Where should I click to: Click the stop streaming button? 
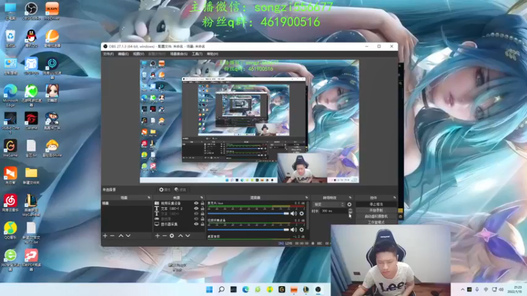pyautogui.click(x=376, y=205)
